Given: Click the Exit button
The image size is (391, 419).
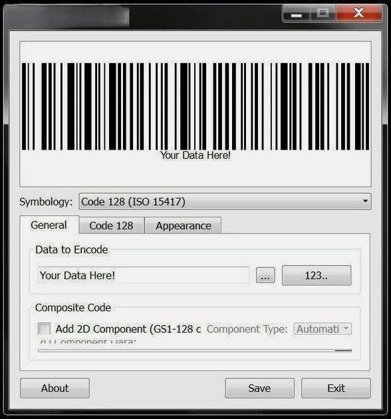Looking at the screenshot, I should click(336, 388).
